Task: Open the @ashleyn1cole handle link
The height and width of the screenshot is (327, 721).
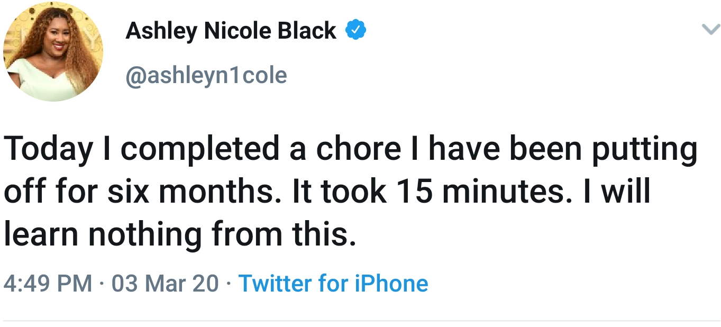Action: tap(206, 75)
